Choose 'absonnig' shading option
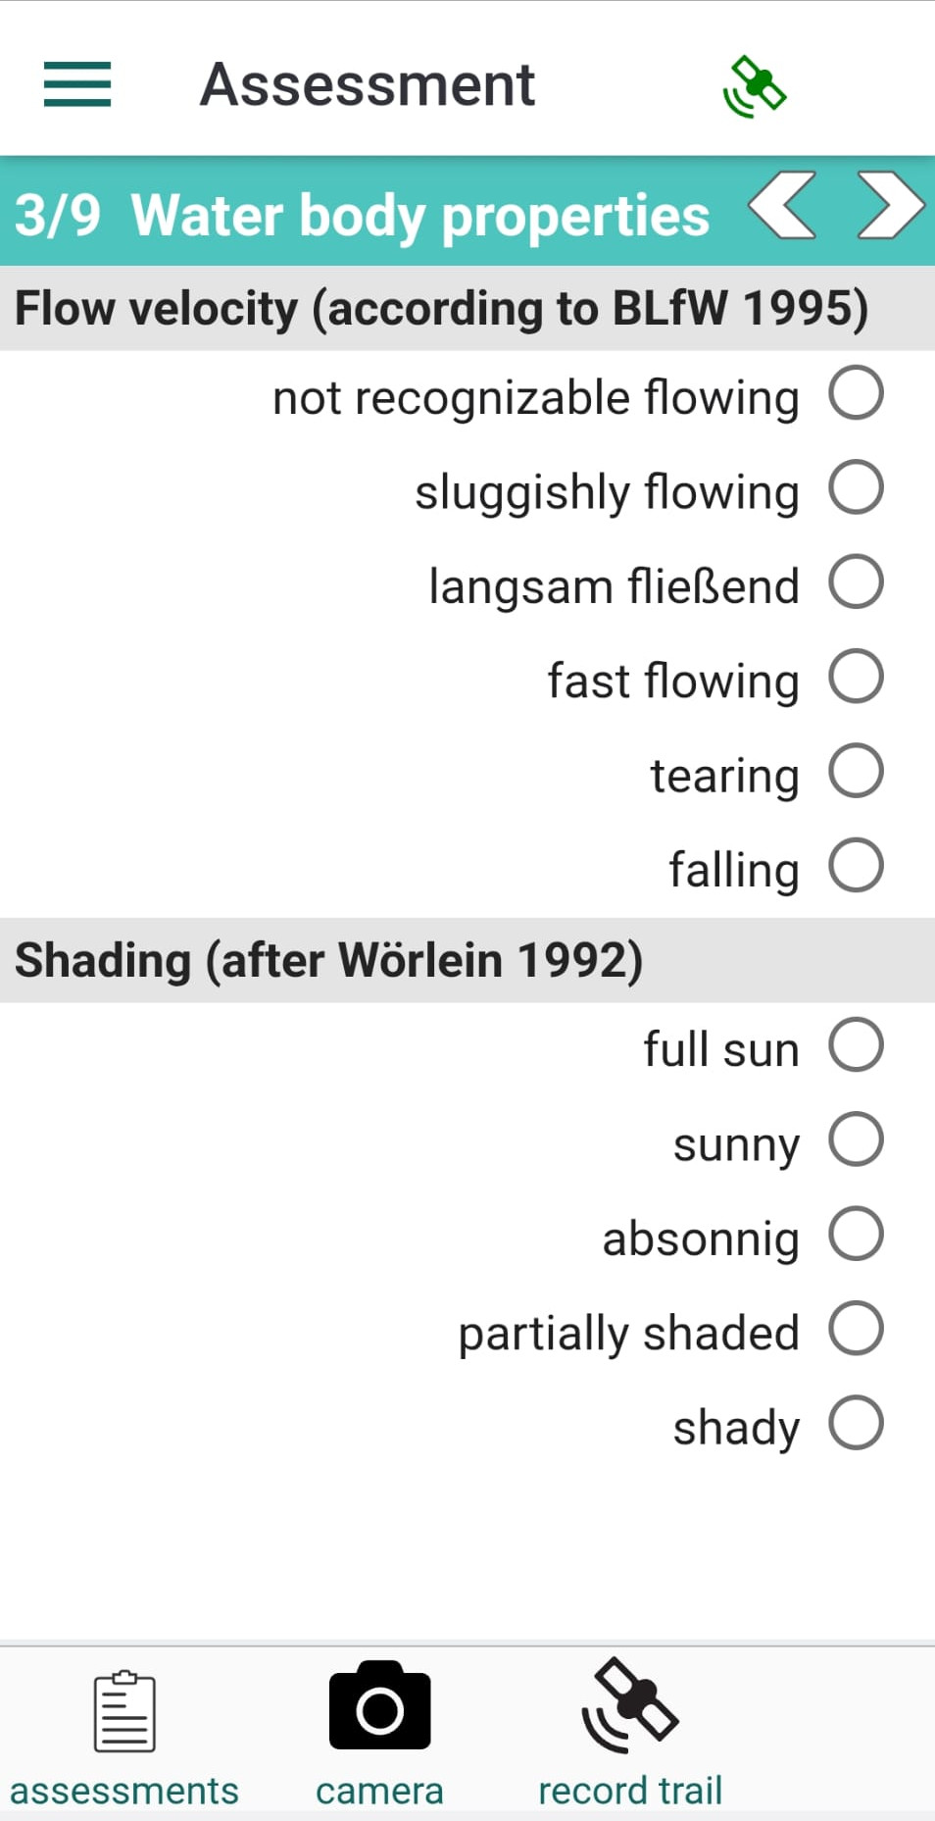The width and height of the screenshot is (935, 1821). [x=856, y=1234]
